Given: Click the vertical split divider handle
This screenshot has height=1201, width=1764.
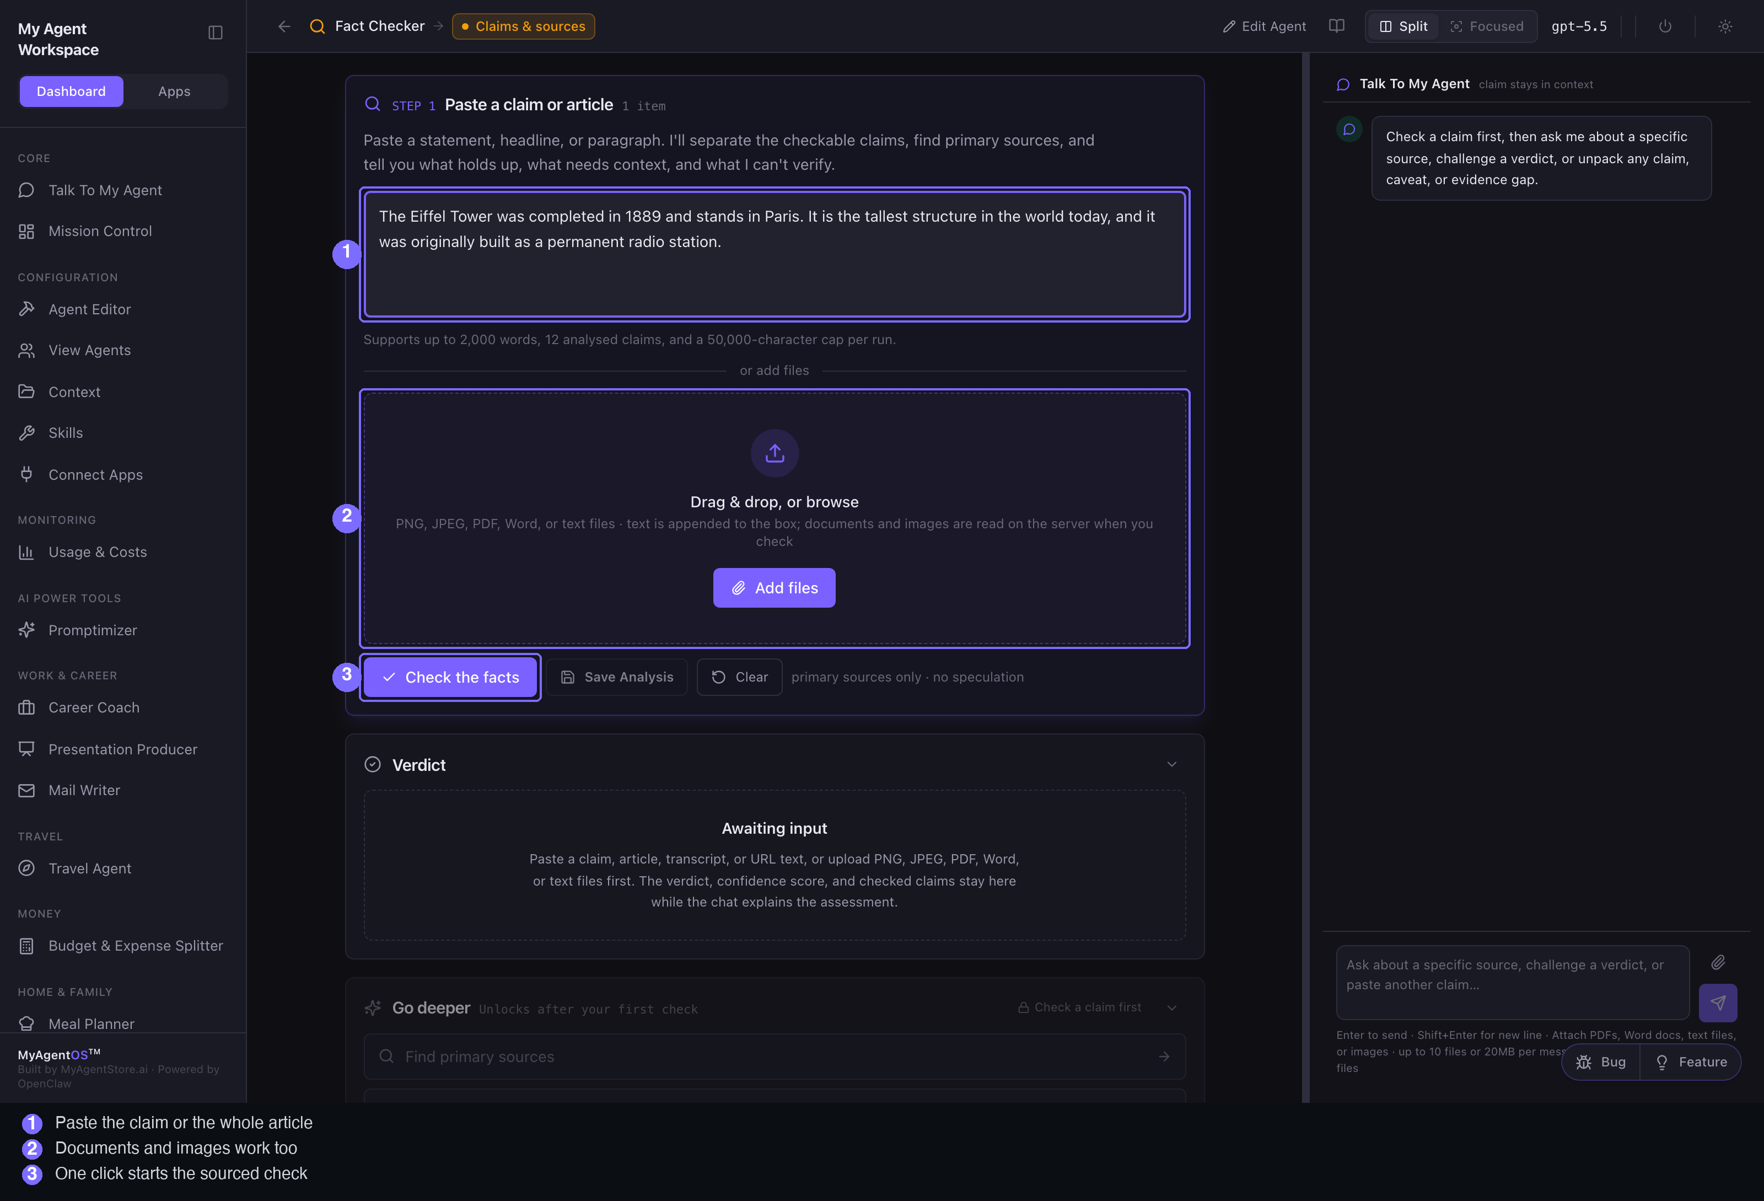Looking at the screenshot, I should pos(1305,577).
